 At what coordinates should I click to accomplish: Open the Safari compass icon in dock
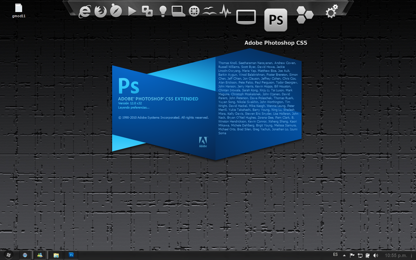point(116,11)
